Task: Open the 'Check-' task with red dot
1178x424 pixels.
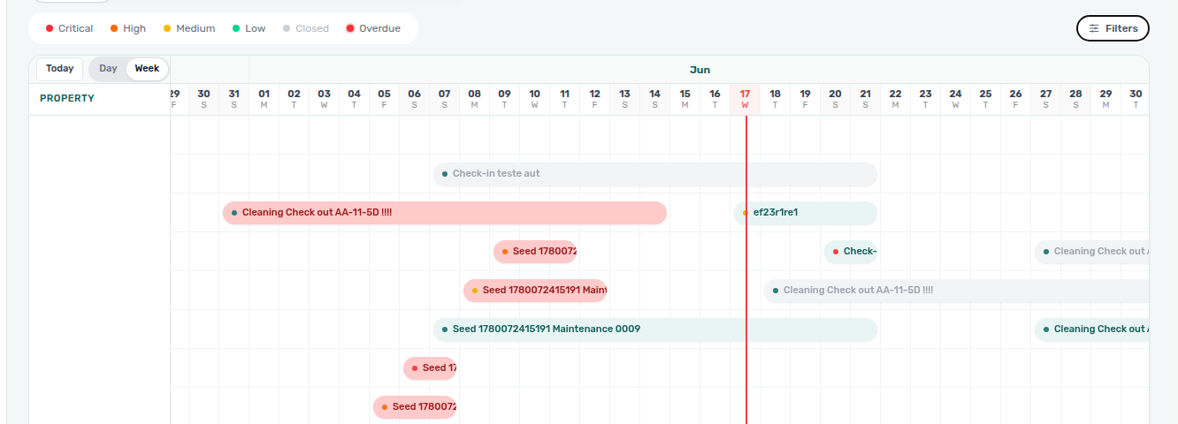Action: pyautogui.click(x=851, y=252)
